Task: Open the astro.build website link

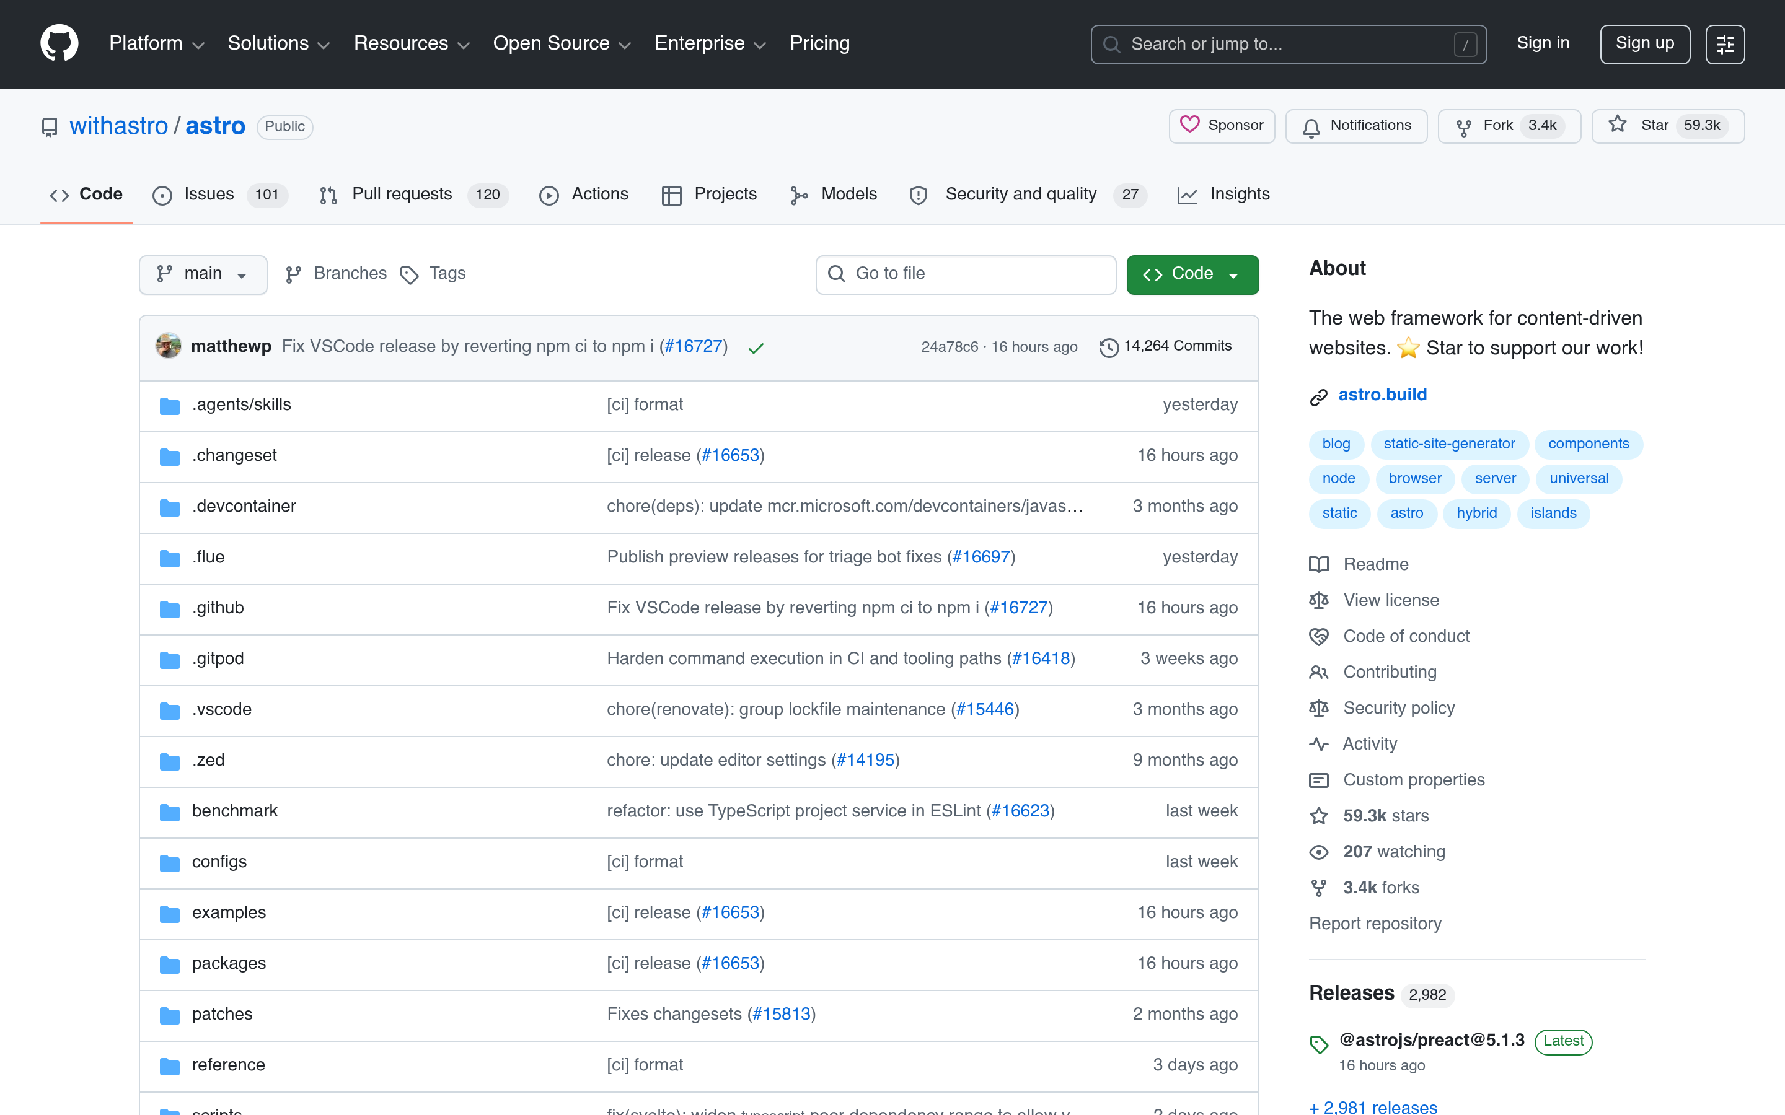Action: point(1382,395)
